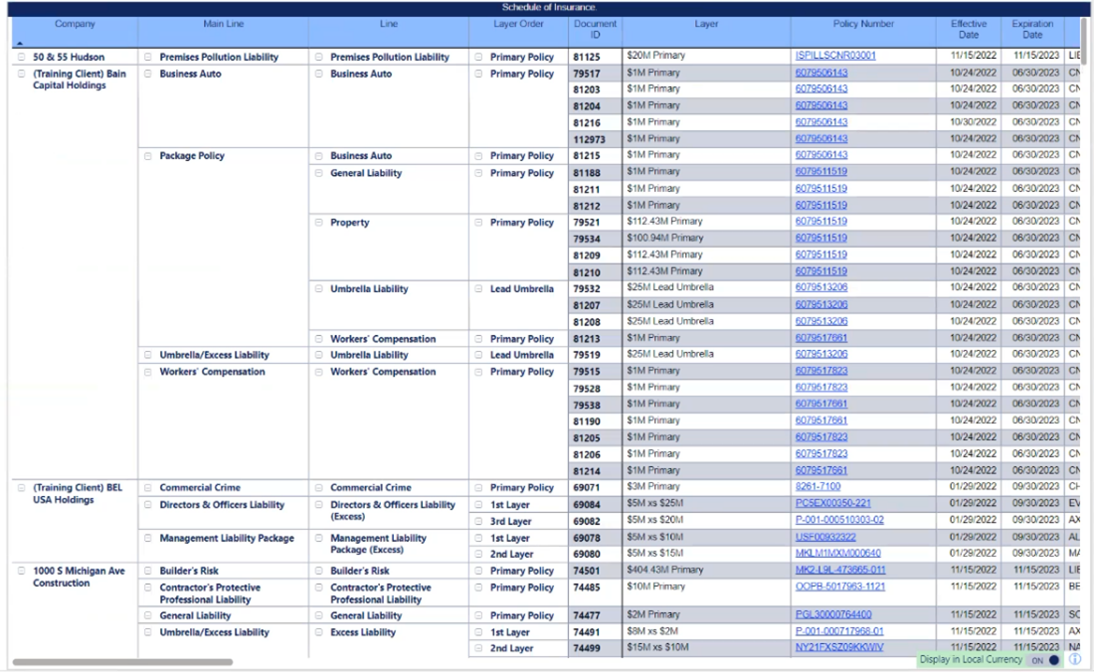Collapse Directors & Officers Liability (Excess) line

[319, 505]
